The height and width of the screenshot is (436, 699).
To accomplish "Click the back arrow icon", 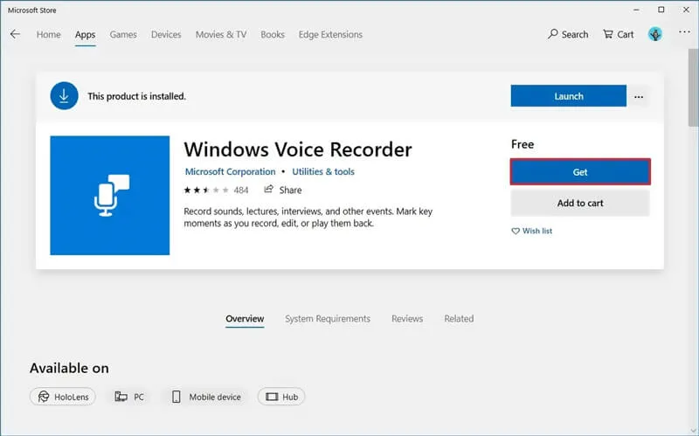I will [x=15, y=35].
